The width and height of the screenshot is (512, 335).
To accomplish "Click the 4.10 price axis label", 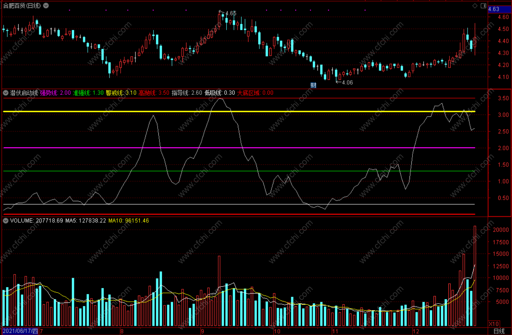I will coord(503,77).
